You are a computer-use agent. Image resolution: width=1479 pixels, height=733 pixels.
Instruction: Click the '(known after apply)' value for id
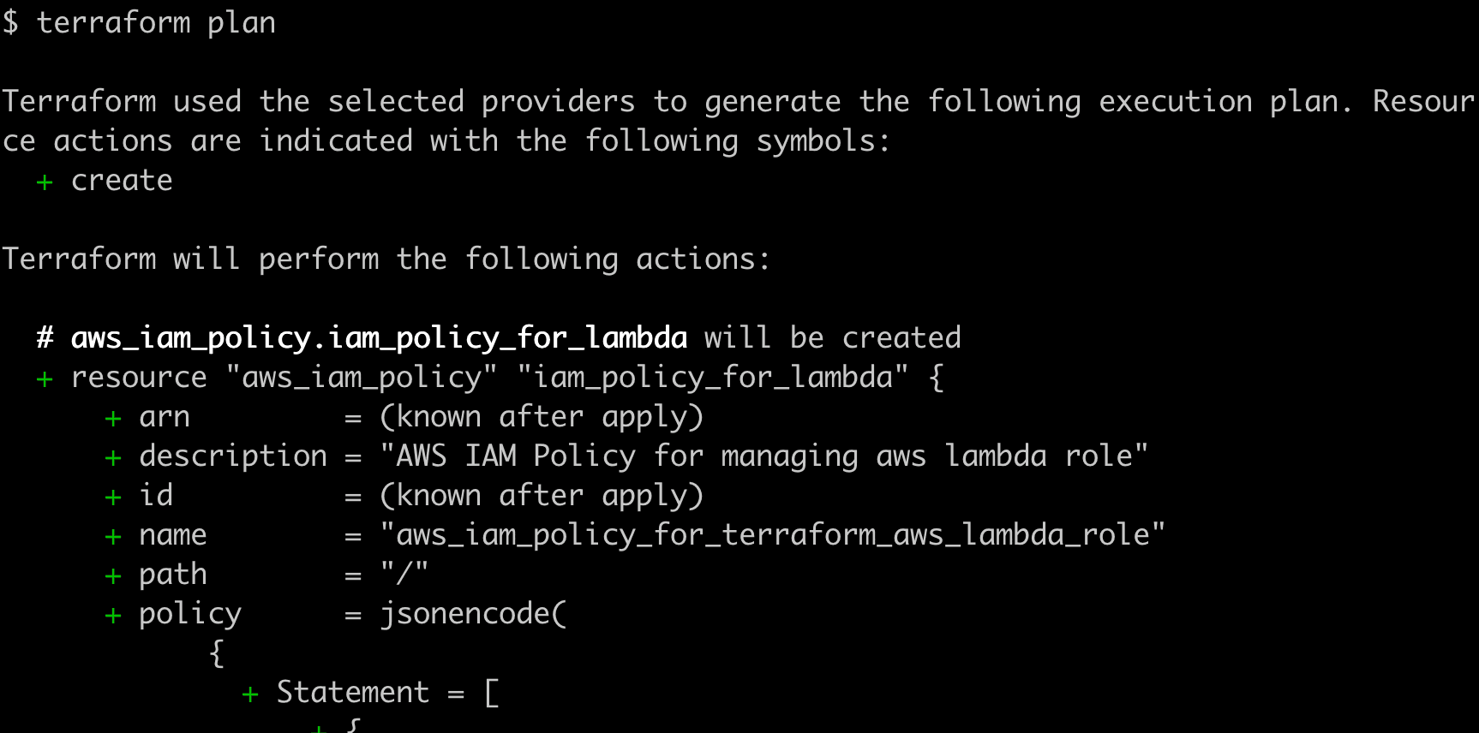[x=542, y=496]
